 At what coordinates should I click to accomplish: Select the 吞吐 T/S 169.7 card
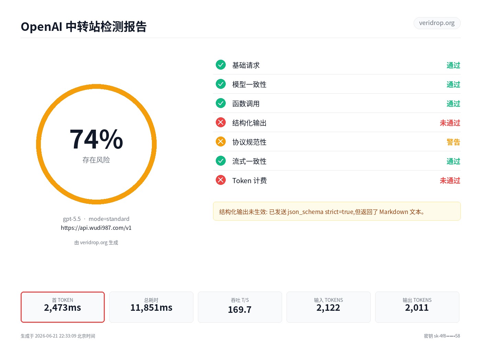[240, 307]
